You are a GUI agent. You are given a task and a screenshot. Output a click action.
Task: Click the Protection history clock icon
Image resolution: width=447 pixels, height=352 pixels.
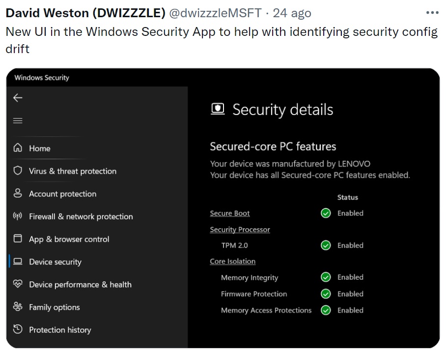[x=18, y=329]
